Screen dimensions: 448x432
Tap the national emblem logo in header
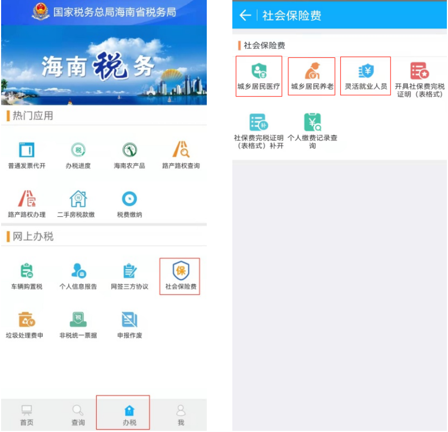[41, 12]
